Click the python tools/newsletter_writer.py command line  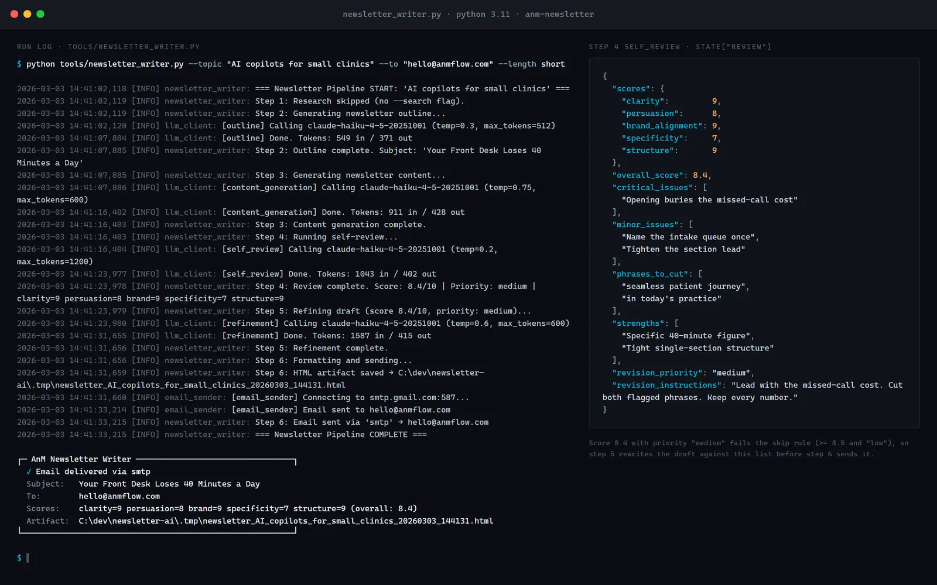[x=291, y=64]
